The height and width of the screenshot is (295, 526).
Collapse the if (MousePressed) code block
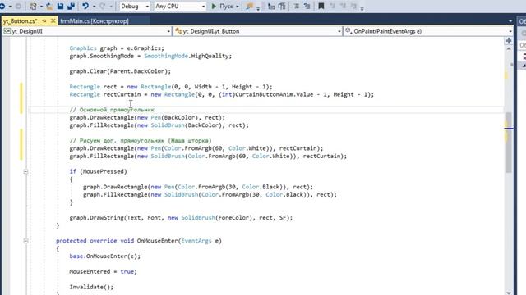pyautogui.click(x=25, y=171)
